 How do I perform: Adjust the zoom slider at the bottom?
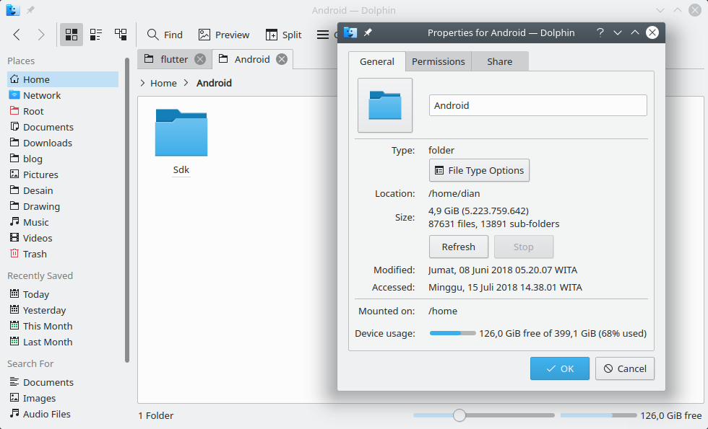[459, 415]
